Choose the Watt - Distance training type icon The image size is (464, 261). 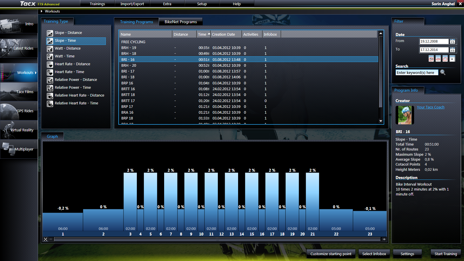pos(50,49)
